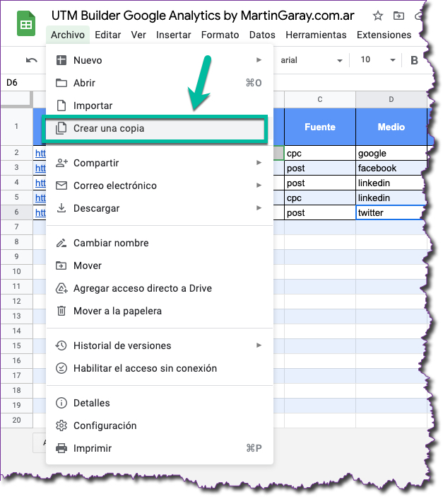Screen dimensions: 443x497
Task: Click the Detalles info icon
Action: click(x=61, y=403)
